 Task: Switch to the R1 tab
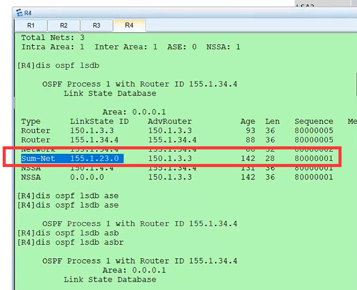click(31, 25)
